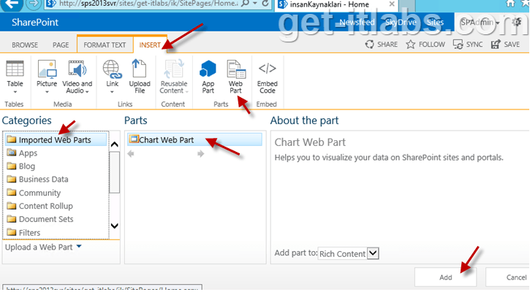The height and width of the screenshot is (292, 530).
Task: Click the Follow star icon
Action: point(410,45)
